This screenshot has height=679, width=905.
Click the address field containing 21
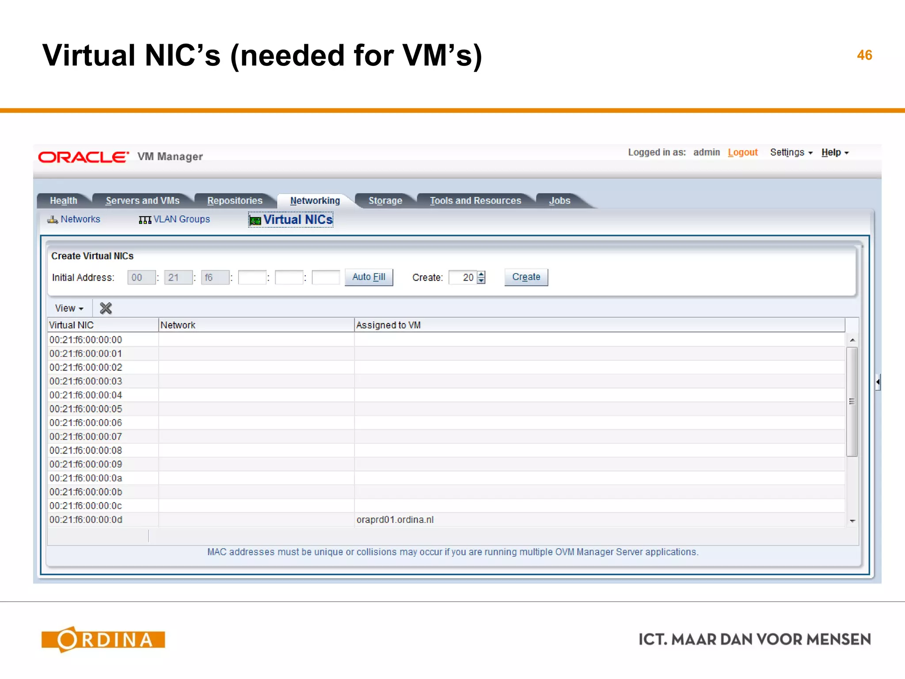178,278
